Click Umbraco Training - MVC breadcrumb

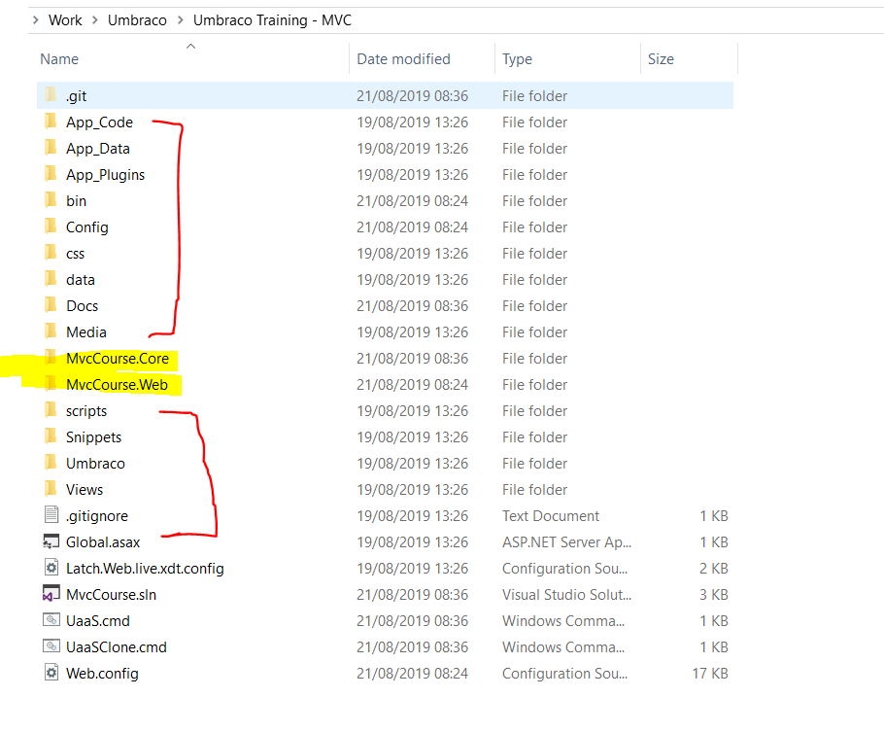click(272, 20)
